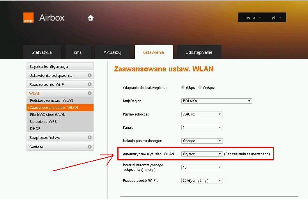Switch to the sms tab
The height and width of the screenshot is (199, 308).
[78, 52]
